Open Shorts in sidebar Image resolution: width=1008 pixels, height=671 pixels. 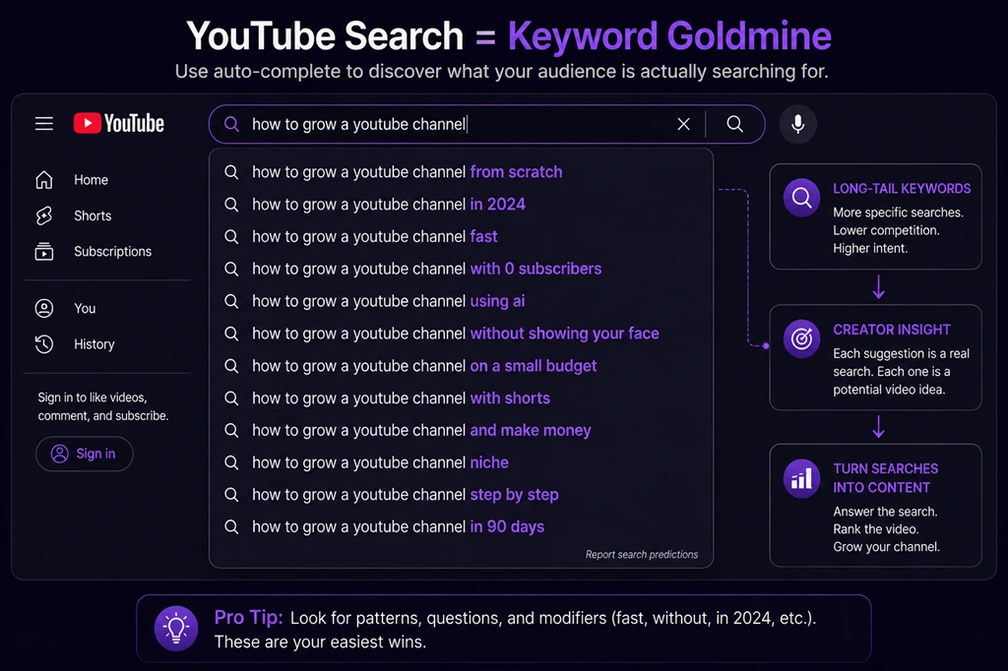click(93, 215)
